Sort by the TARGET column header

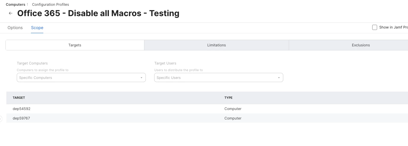pos(19,98)
